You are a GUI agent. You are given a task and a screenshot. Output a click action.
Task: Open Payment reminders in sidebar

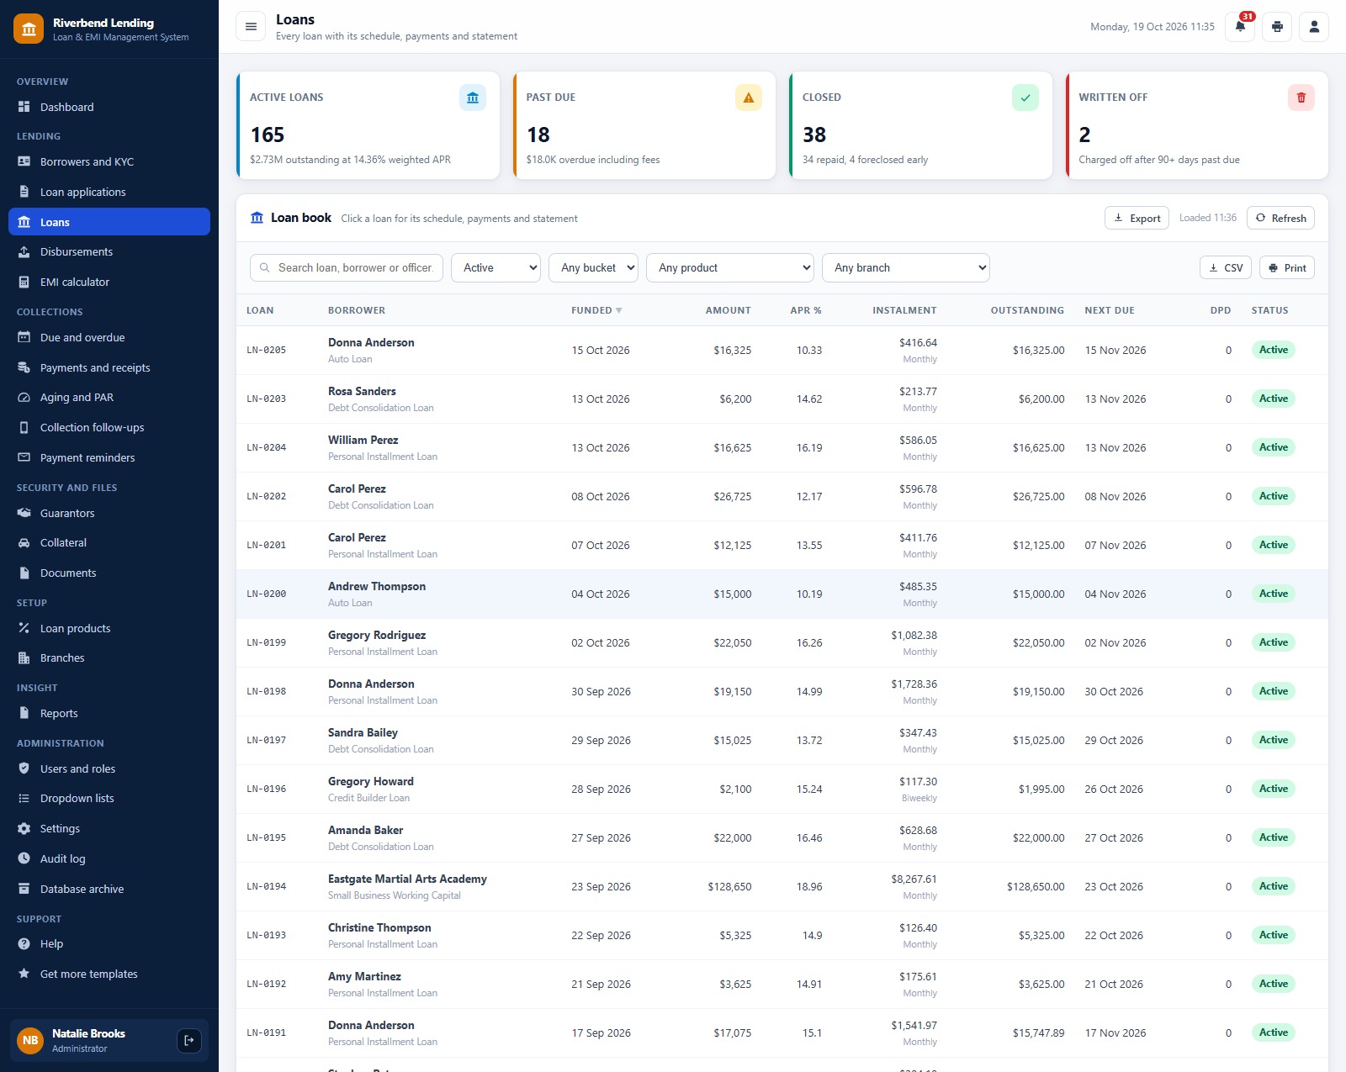point(109,457)
